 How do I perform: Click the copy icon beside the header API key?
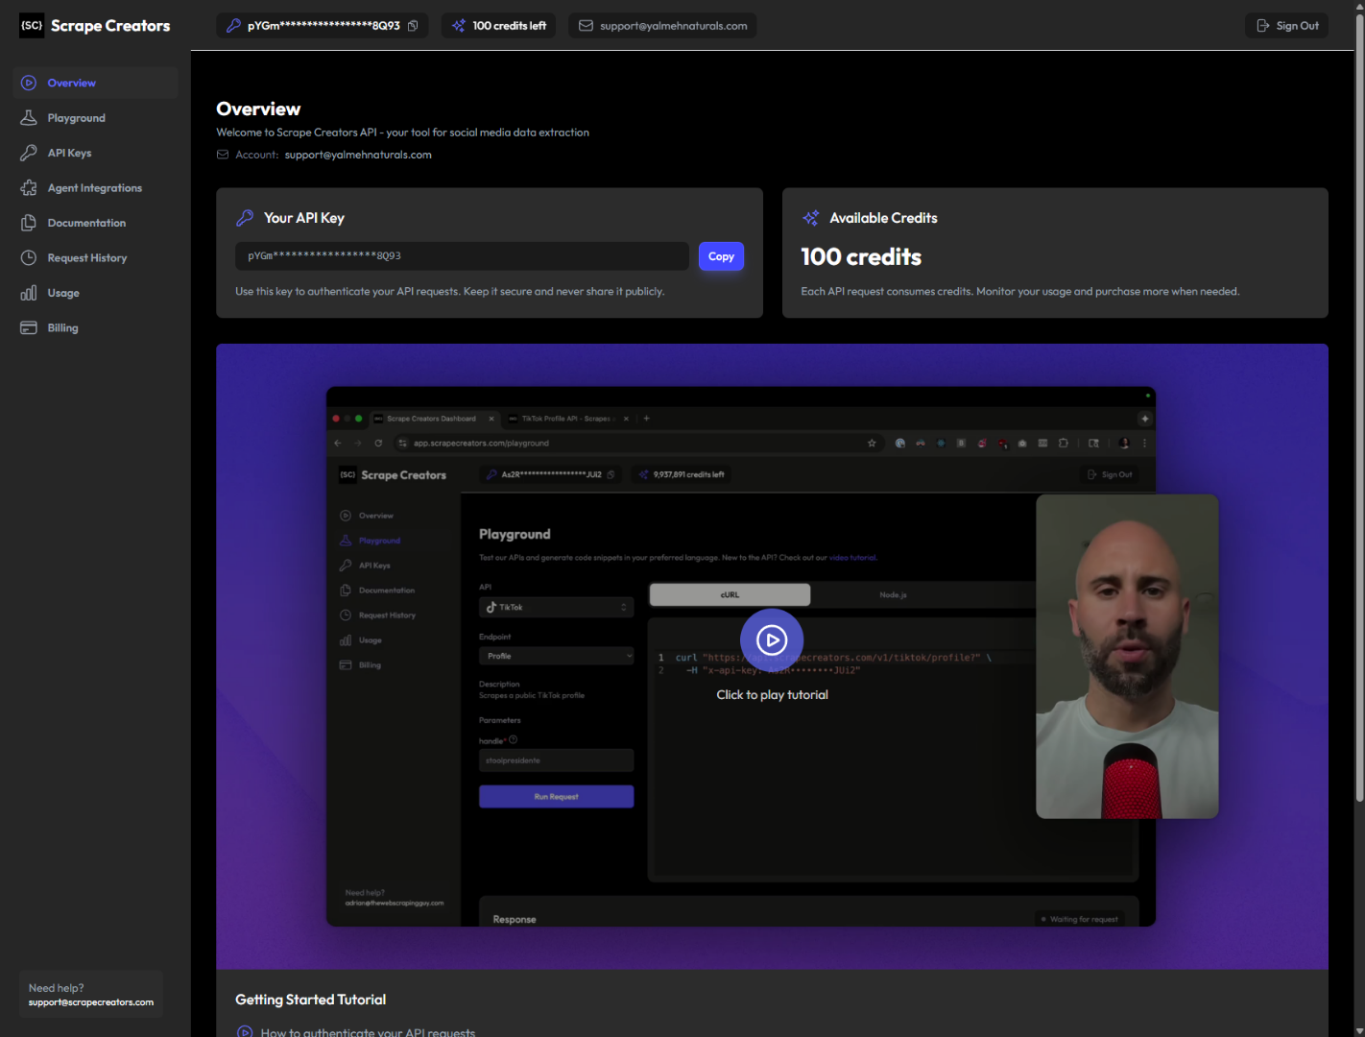pyautogui.click(x=413, y=26)
